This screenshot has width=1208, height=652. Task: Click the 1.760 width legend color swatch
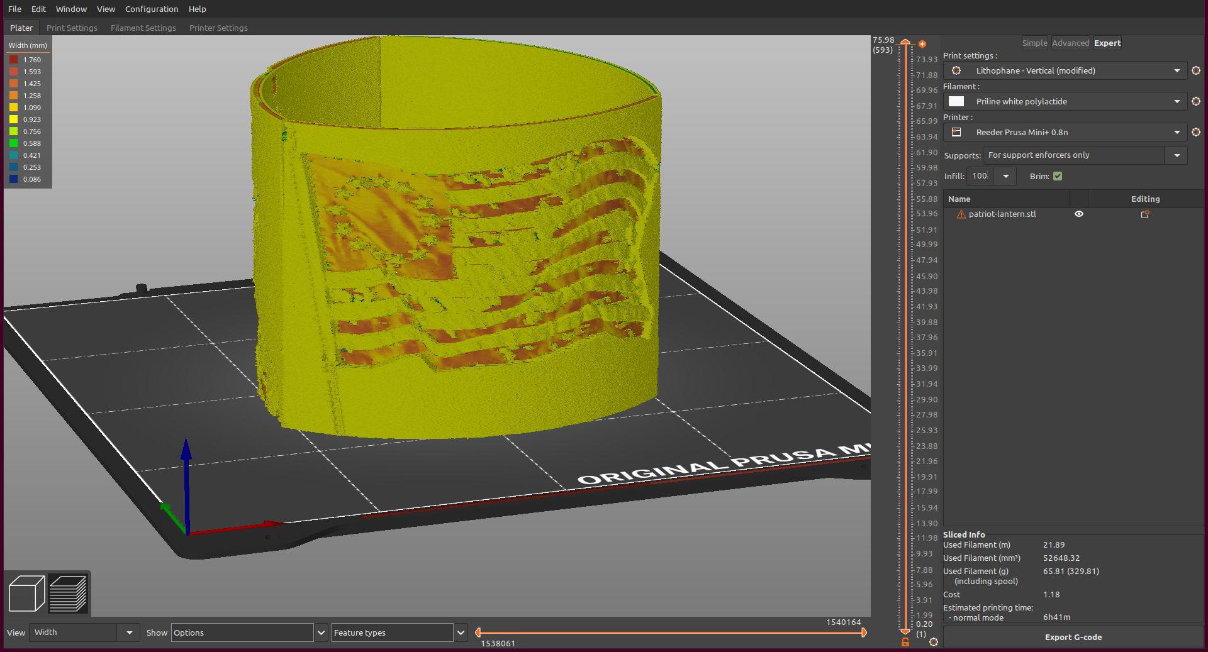13,60
